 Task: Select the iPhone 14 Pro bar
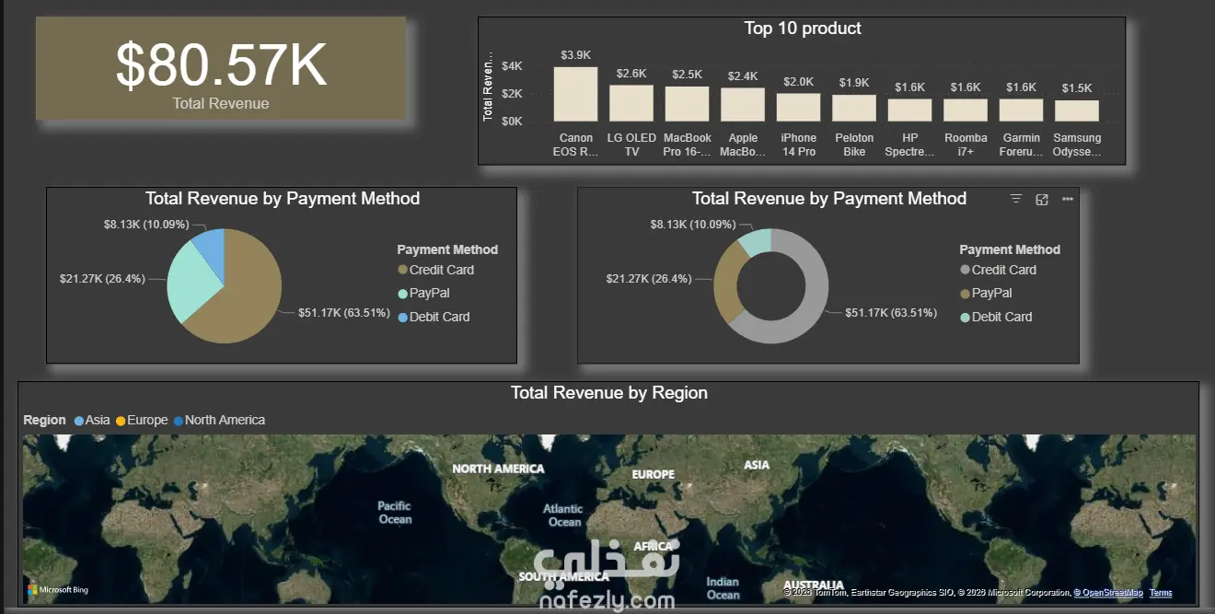pos(798,107)
